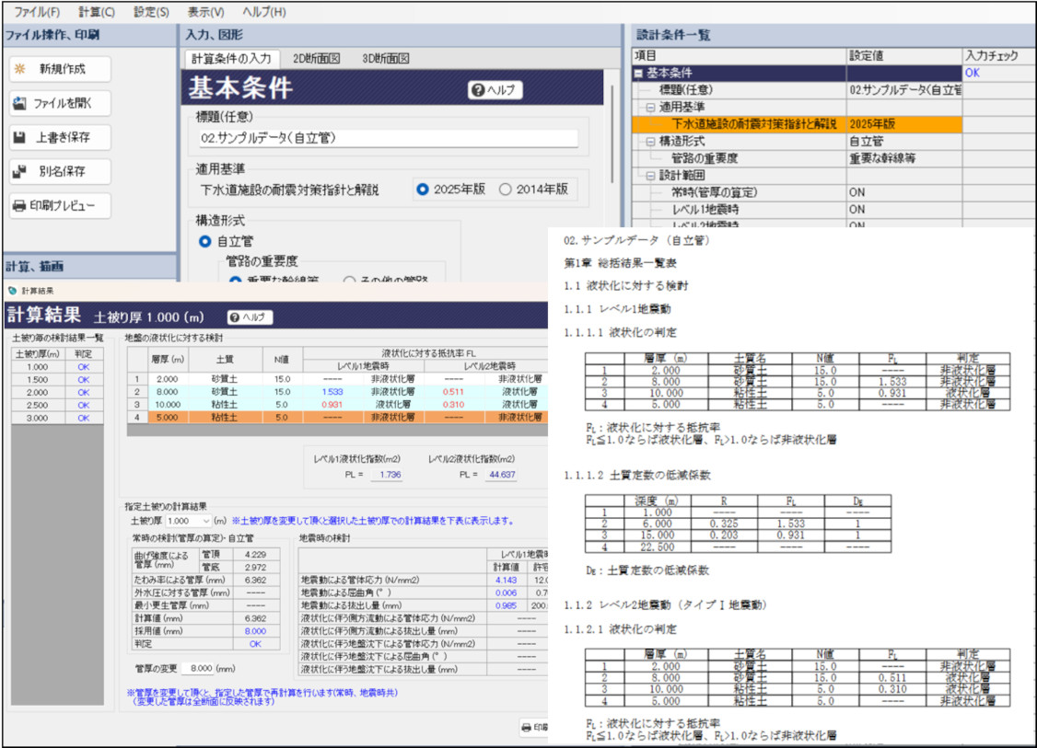Image resolution: width=1037 pixels, height=748 pixels.
Task: Collapse the 設計範囲 tree node
Action: point(651,175)
